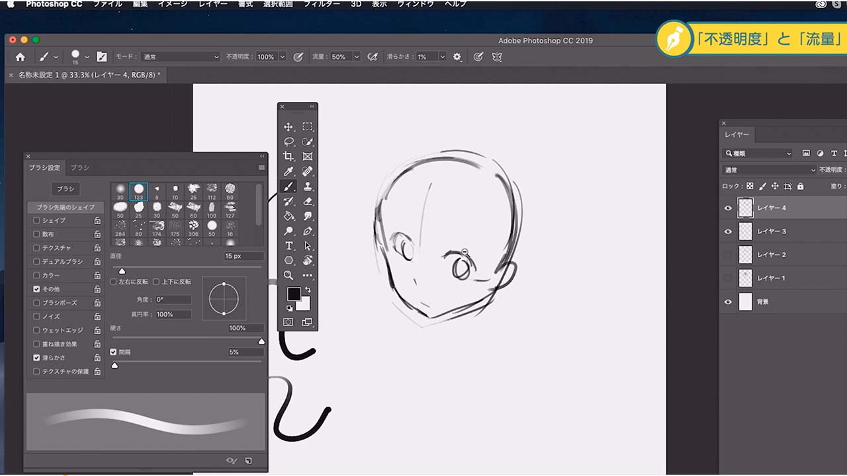The height and width of the screenshot is (476, 847).
Task: Click the foreground color swatch
Action: 293,294
